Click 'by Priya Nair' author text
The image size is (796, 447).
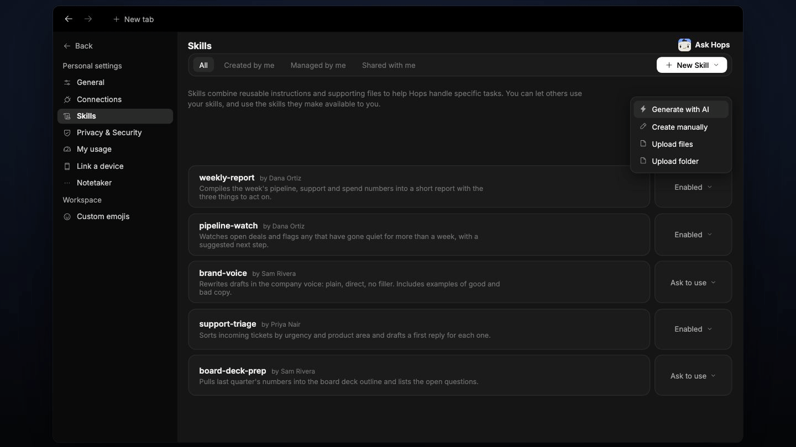pos(281,324)
